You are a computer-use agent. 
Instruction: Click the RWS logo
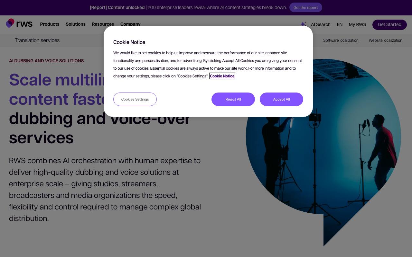(x=19, y=24)
